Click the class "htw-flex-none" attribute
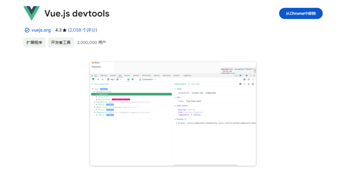This screenshot has height=178, width=344. (190, 101)
